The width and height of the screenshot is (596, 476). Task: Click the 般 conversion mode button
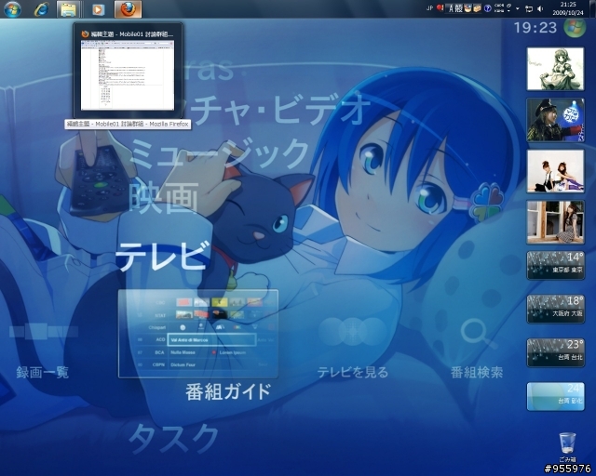point(459,8)
